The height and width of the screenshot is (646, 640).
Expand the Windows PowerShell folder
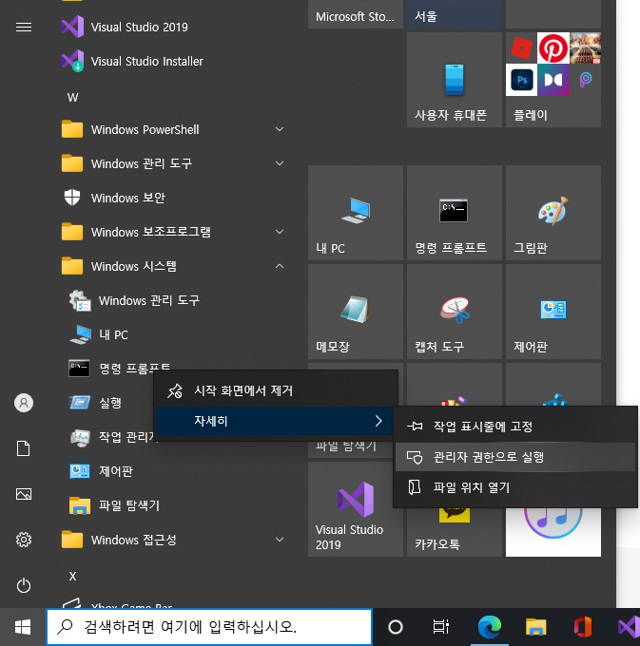pos(171,130)
